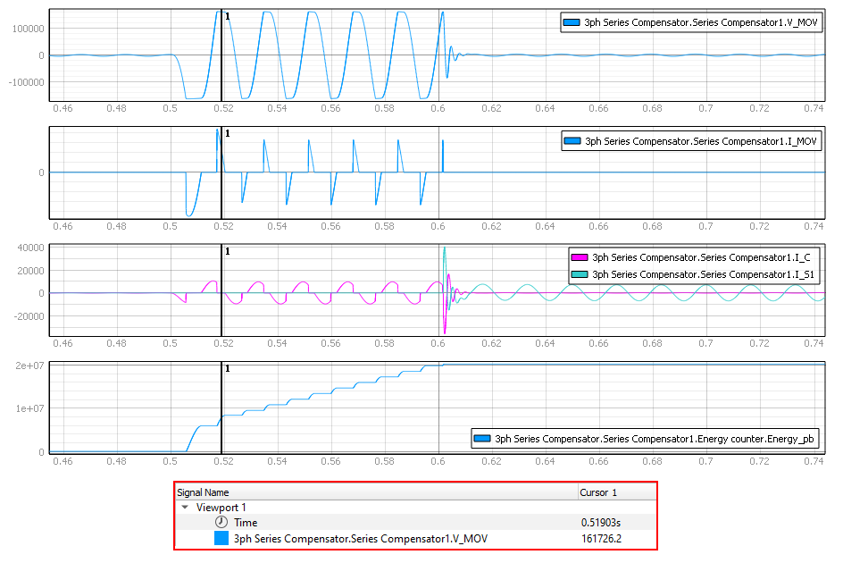This screenshot has height=563, width=843.
Task: Click the Cursor 1 marker label in Energy plot
Action: pos(228,368)
